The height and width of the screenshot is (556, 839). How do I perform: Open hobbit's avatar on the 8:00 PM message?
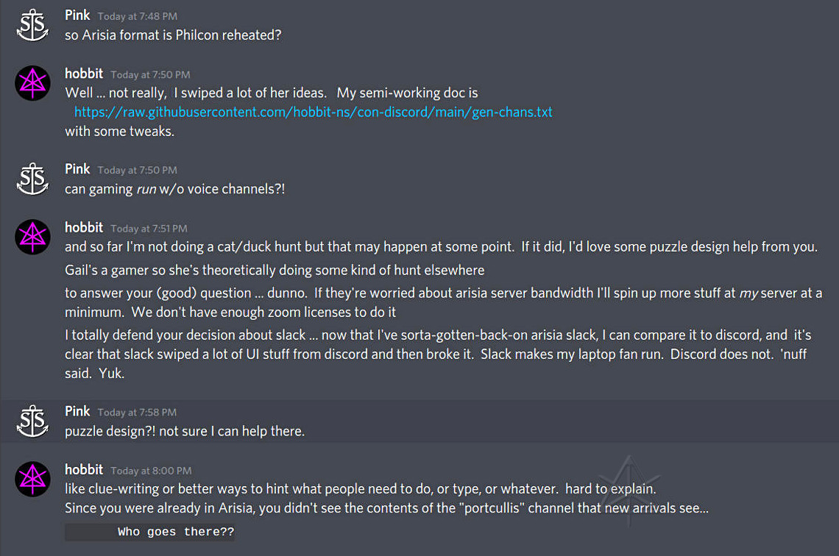pos(32,479)
